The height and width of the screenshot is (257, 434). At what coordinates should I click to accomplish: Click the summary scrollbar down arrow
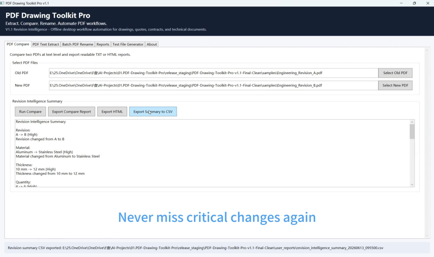point(412,185)
